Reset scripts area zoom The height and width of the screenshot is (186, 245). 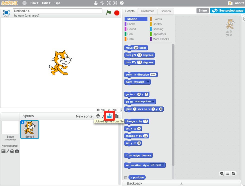point(228,173)
